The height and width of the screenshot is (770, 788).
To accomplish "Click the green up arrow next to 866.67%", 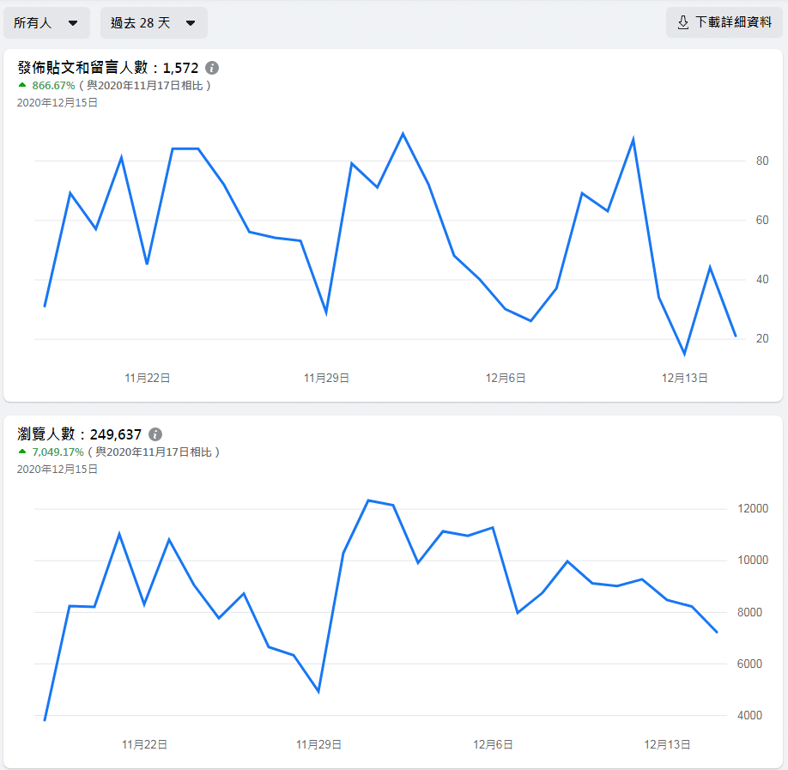I will [22, 86].
